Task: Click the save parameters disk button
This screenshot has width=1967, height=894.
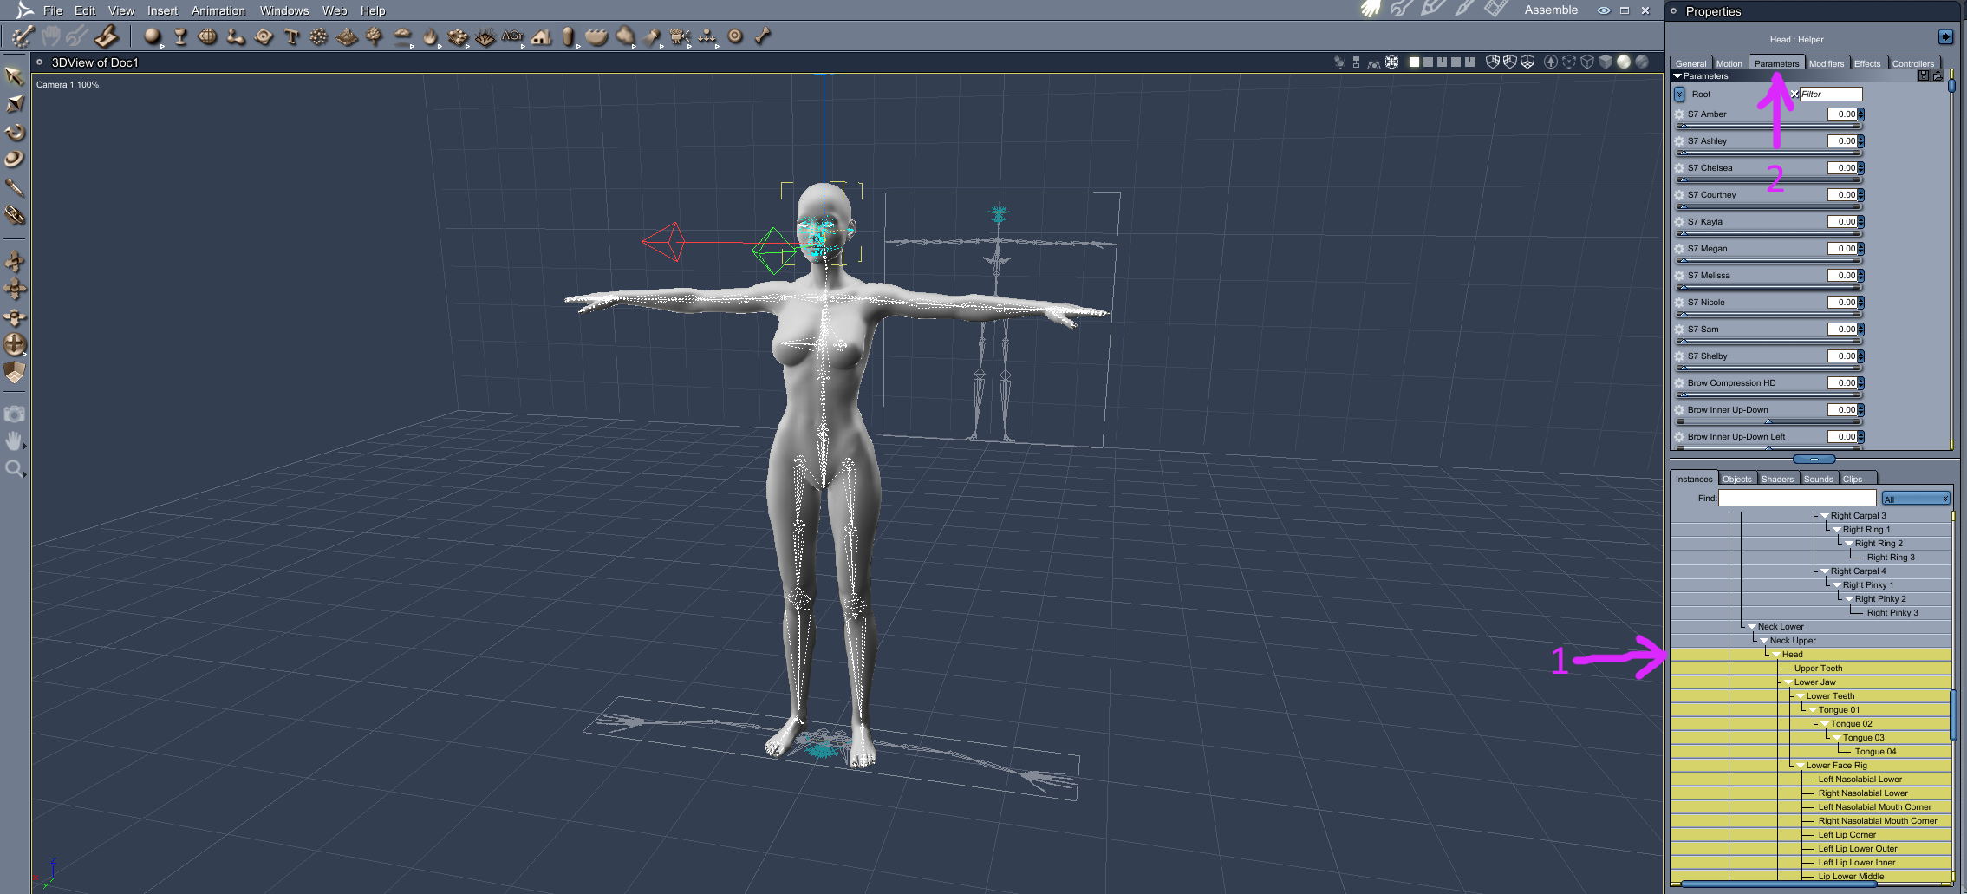Action: (1924, 76)
